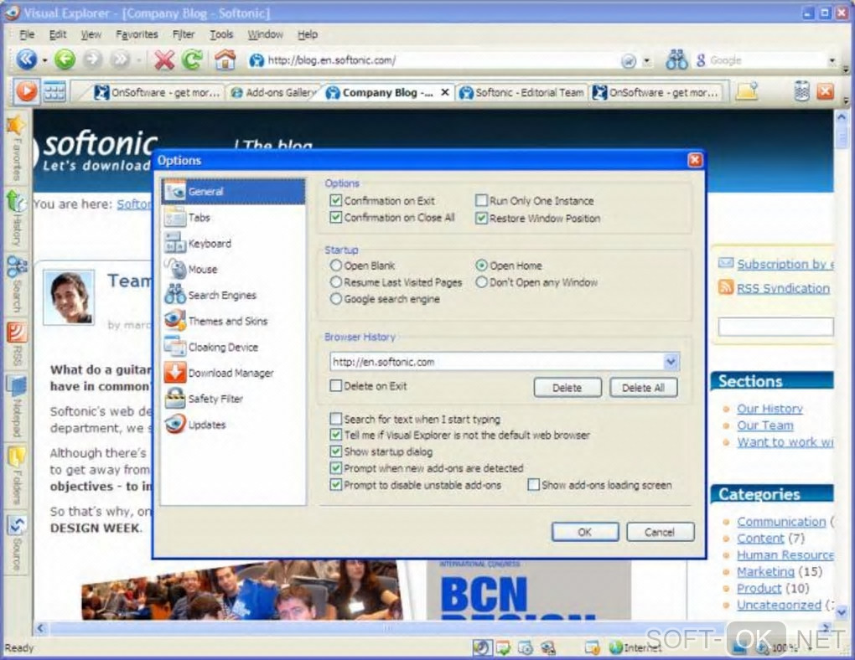Switch to Softonic - Editorial Team tab
Screen dimensions: 855x660
tap(522, 93)
